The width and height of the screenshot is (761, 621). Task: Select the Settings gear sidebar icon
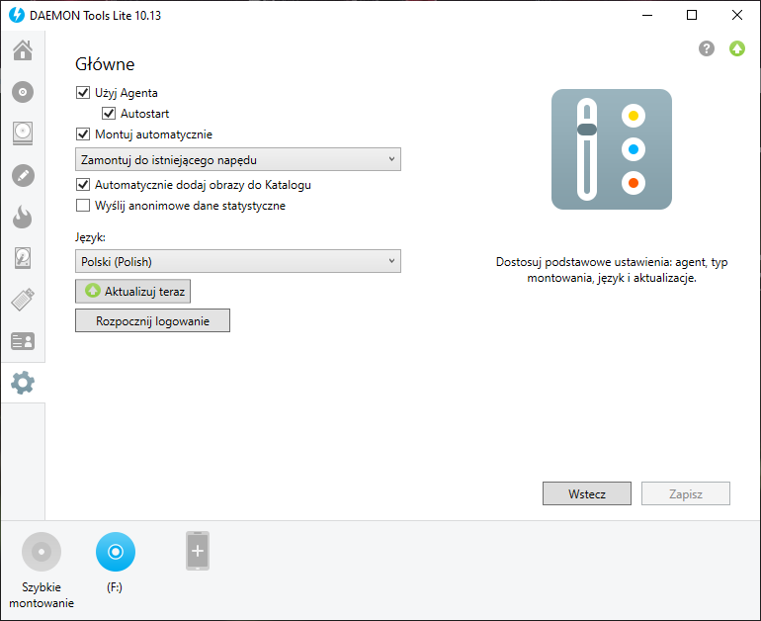click(x=23, y=383)
